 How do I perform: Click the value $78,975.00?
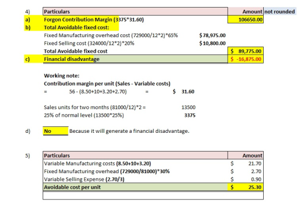212,35
